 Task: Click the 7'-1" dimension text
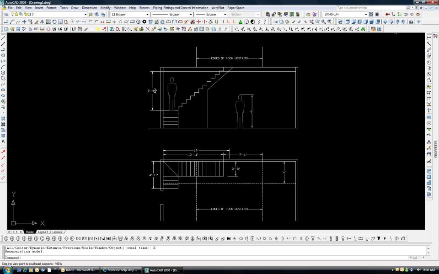243,155
